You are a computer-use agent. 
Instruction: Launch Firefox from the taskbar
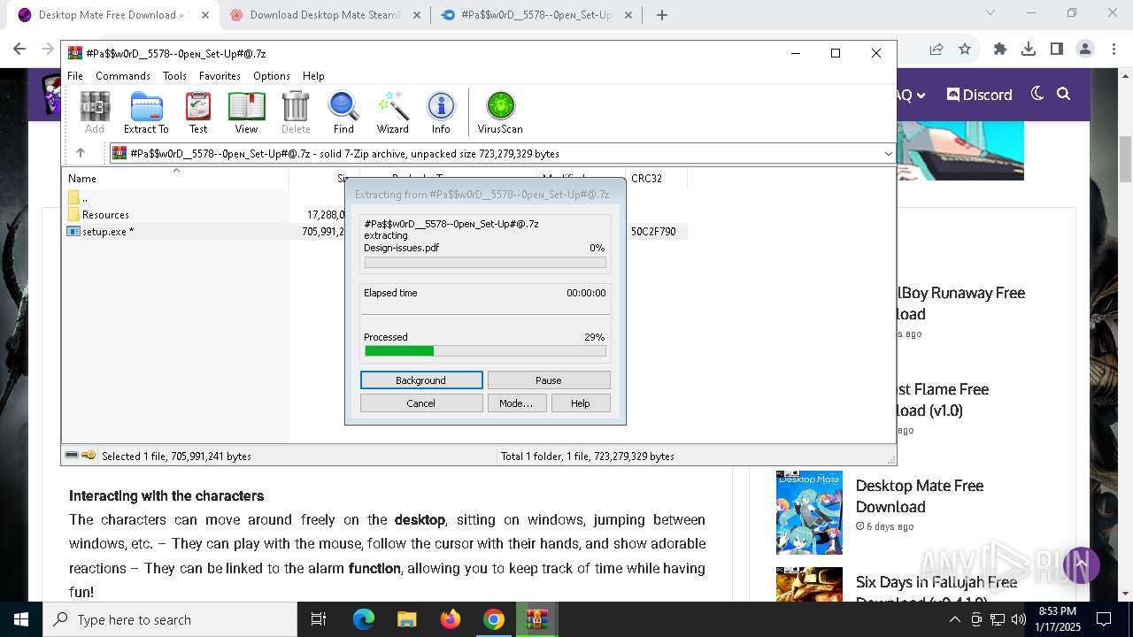[x=450, y=619]
